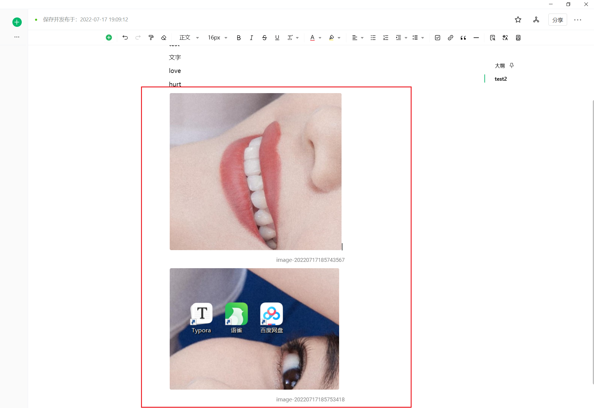Jump to the test2 outline heading
594x408 pixels.
tap(501, 79)
